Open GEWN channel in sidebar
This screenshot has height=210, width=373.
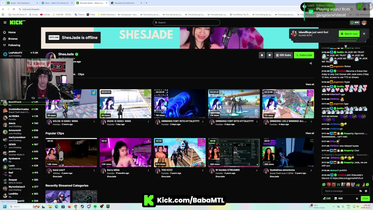click(20, 146)
